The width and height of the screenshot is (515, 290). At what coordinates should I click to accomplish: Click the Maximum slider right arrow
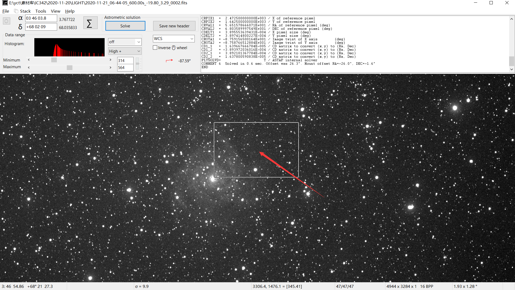click(x=110, y=67)
